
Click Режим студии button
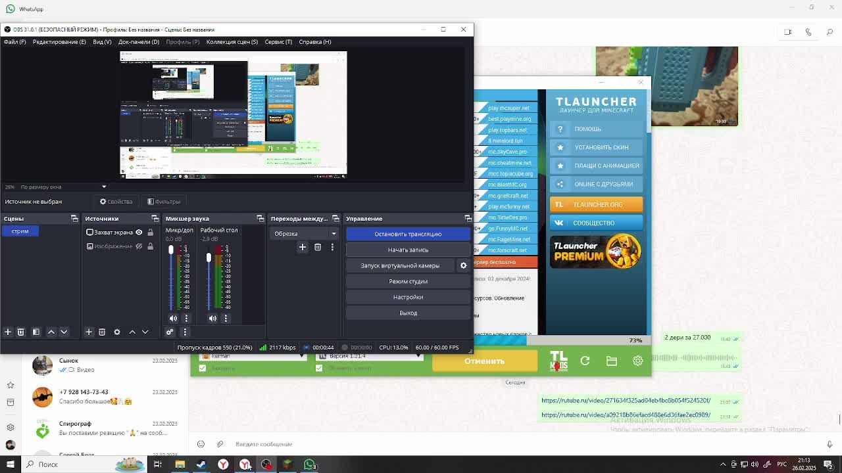408,281
